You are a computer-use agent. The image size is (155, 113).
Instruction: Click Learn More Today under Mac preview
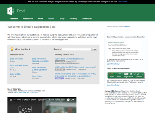tap(113, 85)
